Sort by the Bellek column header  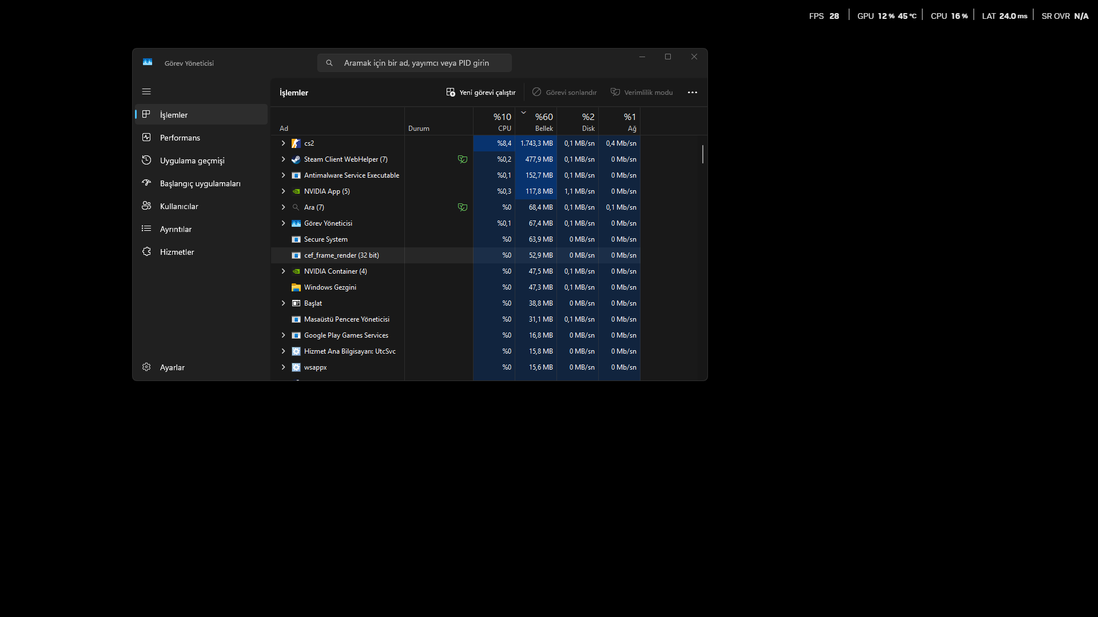536,121
